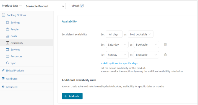Click the All days field
The image size is (198, 105).
[114, 34]
